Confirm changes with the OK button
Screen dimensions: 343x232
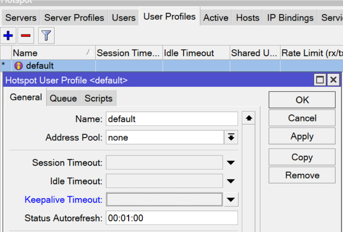coord(301,100)
